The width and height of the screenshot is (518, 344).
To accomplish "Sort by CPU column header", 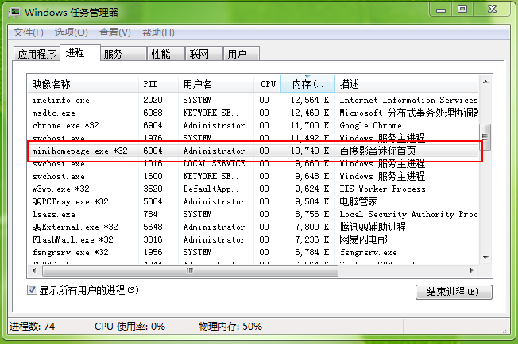I will (x=267, y=84).
